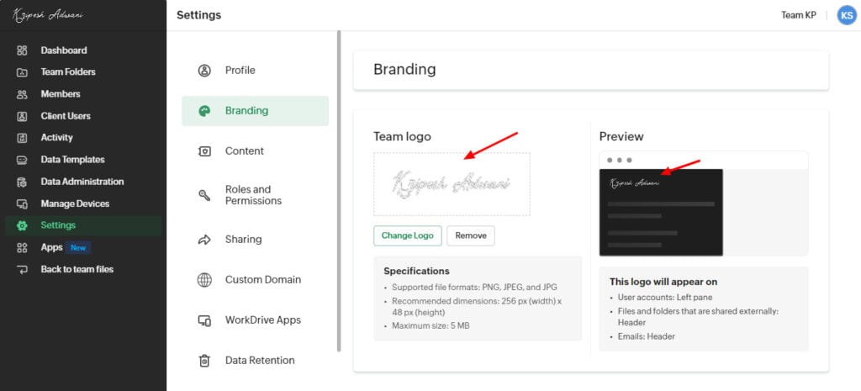Click 'Emails: Header' text
This screenshot has height=391, width=861.
tap(647, 336)
